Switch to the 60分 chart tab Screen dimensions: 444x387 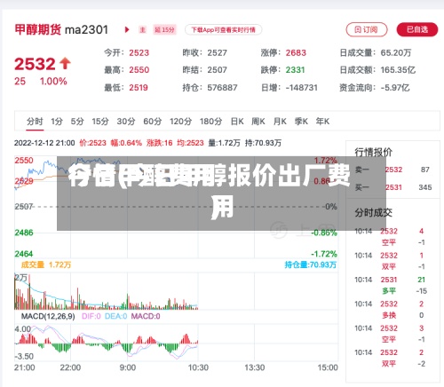tap(153, 122)
